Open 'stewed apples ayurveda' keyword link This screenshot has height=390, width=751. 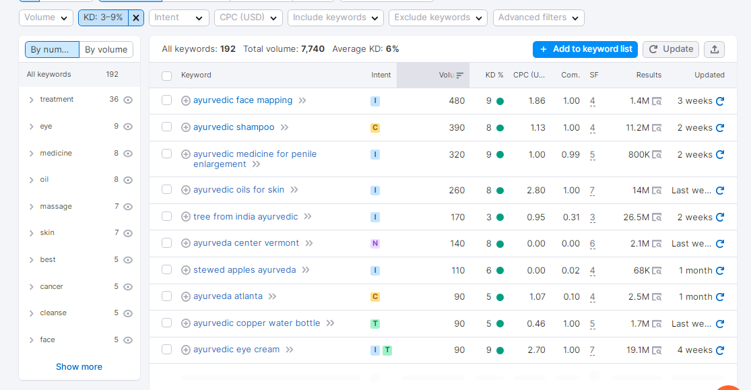point(244,270)
